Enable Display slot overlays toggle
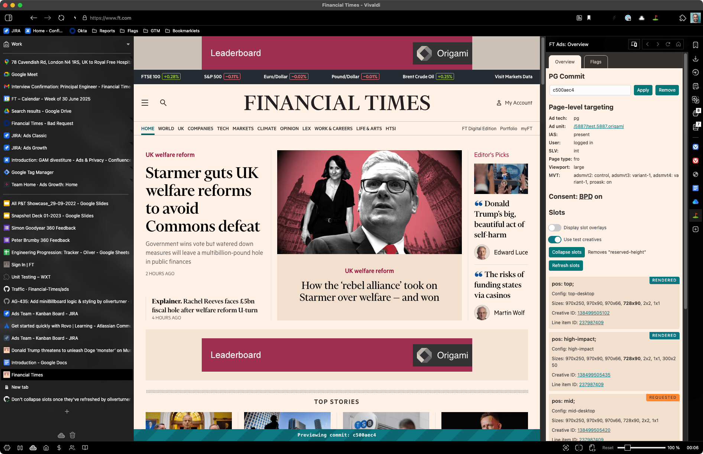This screenshot has height=454, width=703. (x=555, y=228)
